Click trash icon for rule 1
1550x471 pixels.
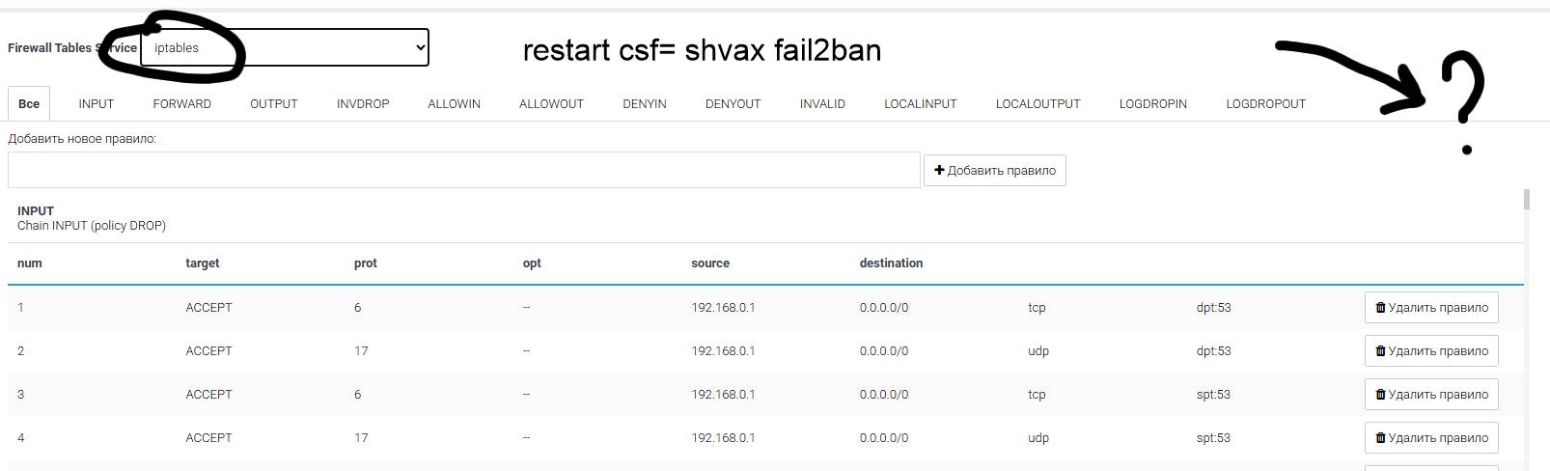[x=1380, y=308]
